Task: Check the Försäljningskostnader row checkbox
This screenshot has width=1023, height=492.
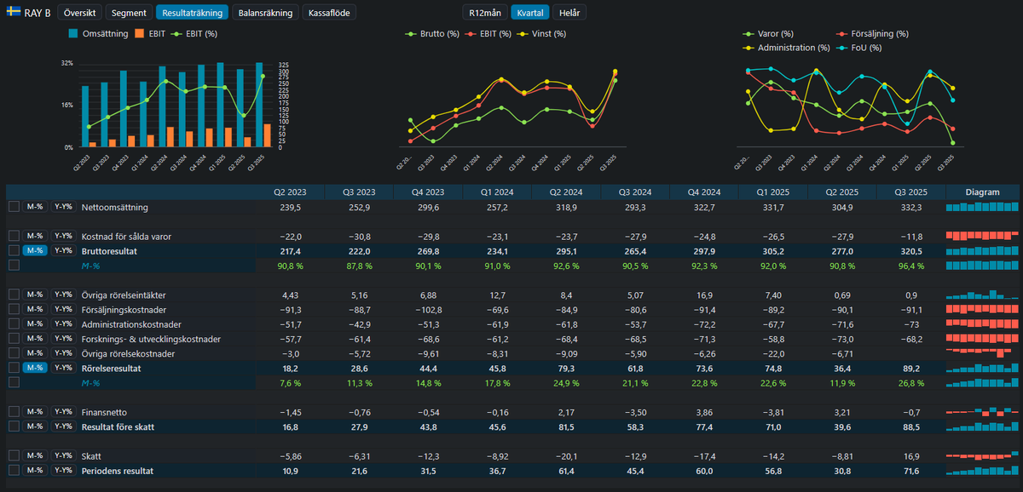Action: pyautogui.click(x=14, y=309)
